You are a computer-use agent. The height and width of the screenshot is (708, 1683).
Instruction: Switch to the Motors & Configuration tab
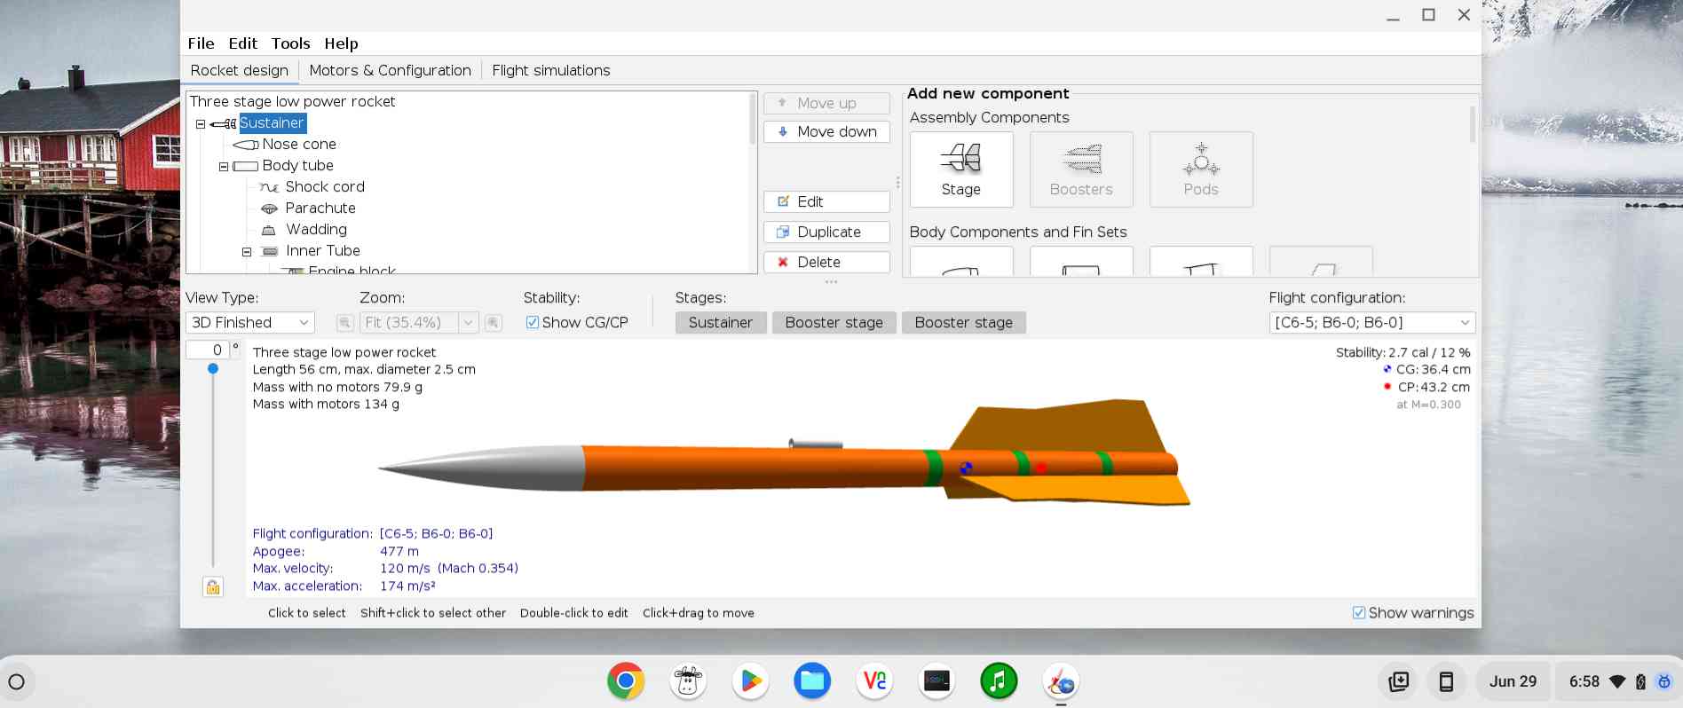(x=390, y=71)
